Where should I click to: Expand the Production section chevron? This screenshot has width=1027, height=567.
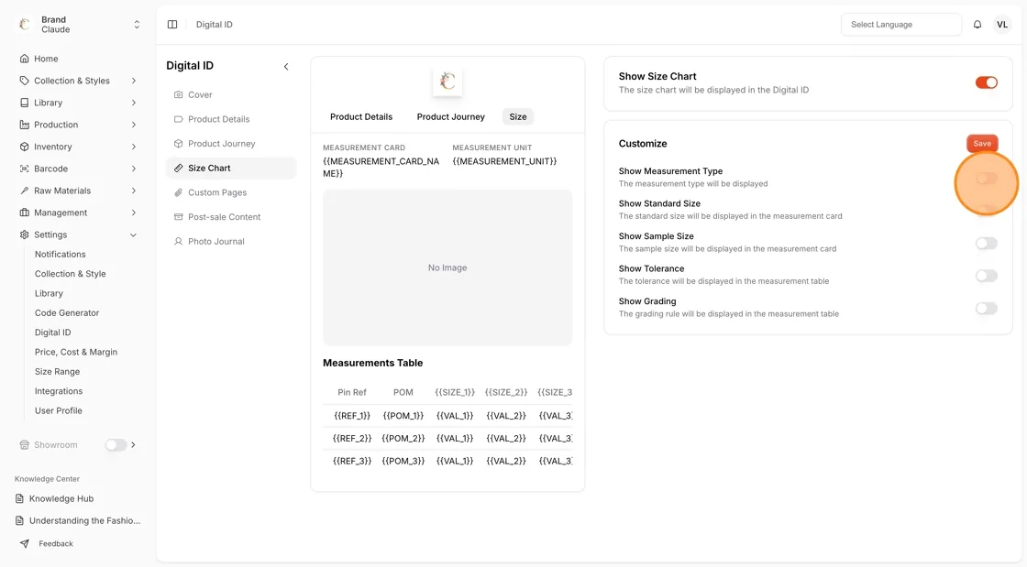(134, 125)
